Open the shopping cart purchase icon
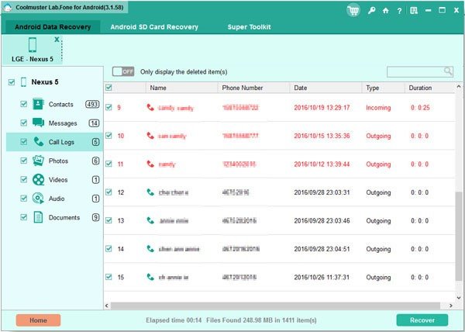Screen dimensions: 465x332 [353, 11]
